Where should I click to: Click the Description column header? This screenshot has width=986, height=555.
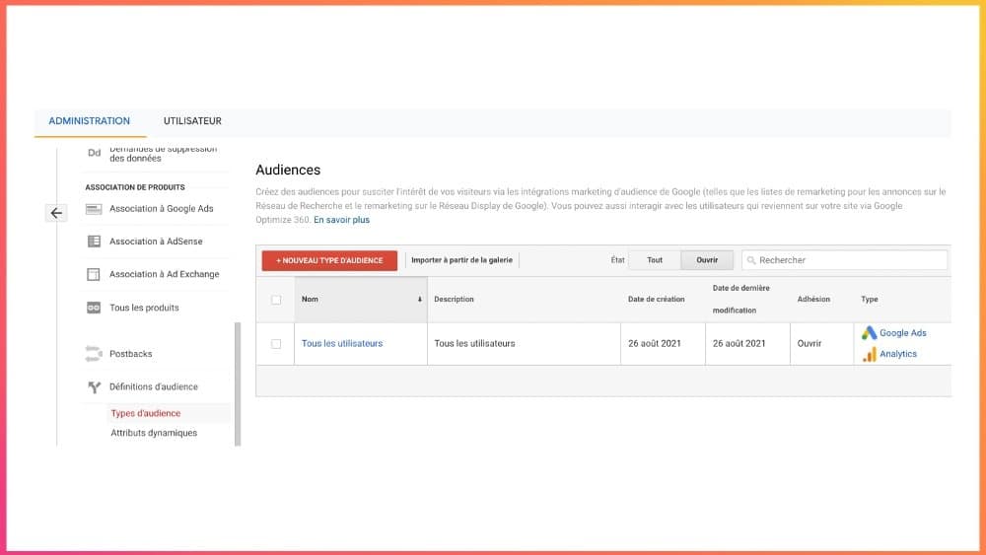(454, 299)
